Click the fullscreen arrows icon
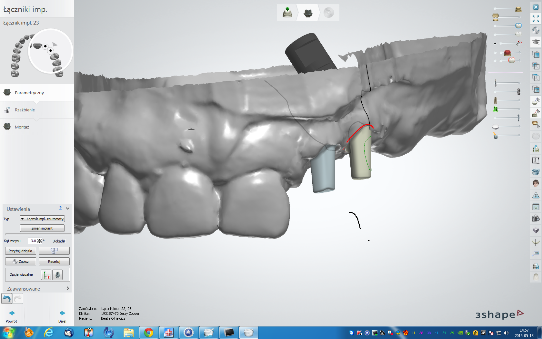The height and width of the screenshot is (339, 542). coord(536,19)
